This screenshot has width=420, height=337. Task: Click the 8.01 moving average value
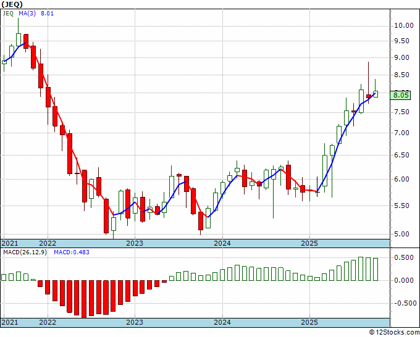point(47,14)
